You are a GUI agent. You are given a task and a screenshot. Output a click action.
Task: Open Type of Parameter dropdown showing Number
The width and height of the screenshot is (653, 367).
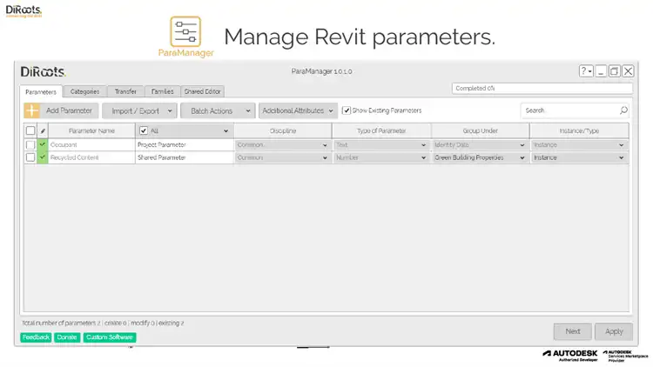(381, 157)
